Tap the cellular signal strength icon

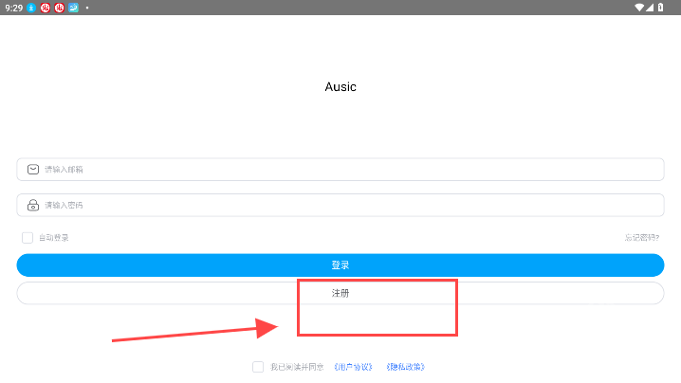pyautogui.click(x=653, y=7)
